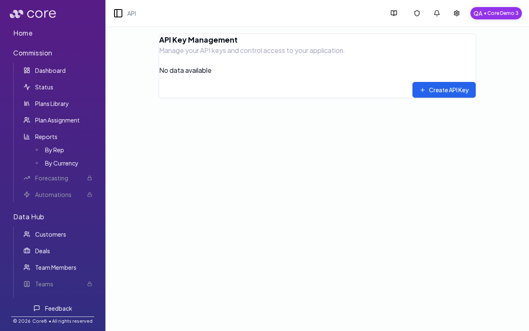Open the QA Core Demo 3 account switcher
This screenshot has width=529, height=331.
coord(496,13)
